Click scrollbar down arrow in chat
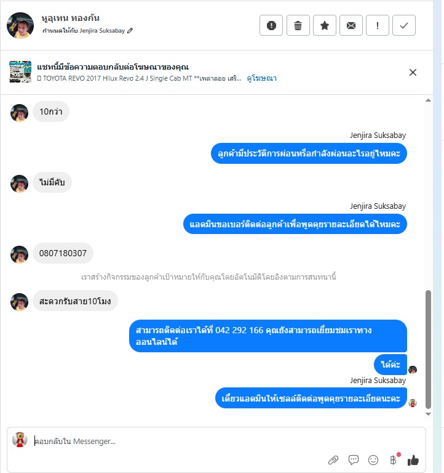Viewport: 444px width, 473px height. pyautogui.click(x=428, y=414)
